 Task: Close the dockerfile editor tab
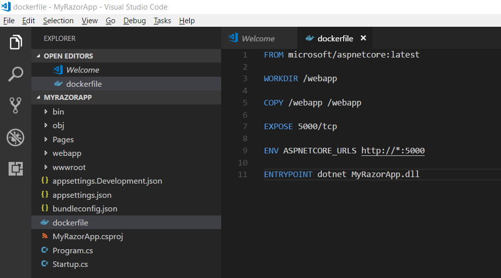click(363, 38)
